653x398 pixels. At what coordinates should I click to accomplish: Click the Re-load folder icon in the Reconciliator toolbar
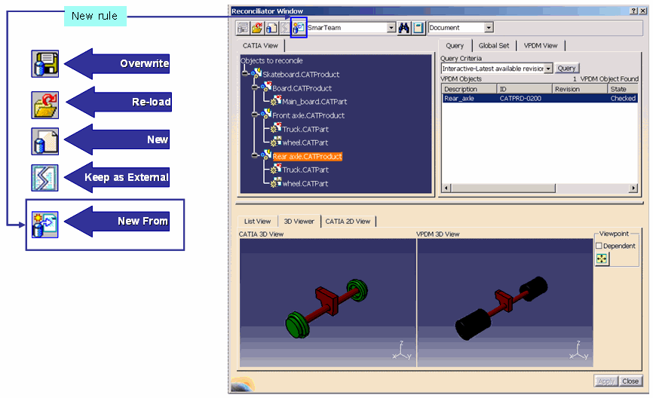[257, 28]
